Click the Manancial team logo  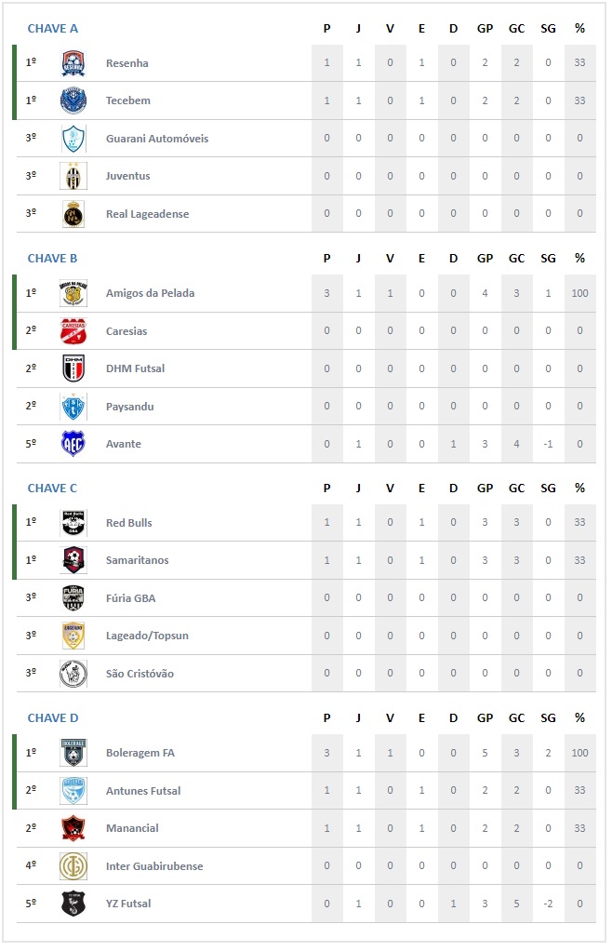pos(73,828)
